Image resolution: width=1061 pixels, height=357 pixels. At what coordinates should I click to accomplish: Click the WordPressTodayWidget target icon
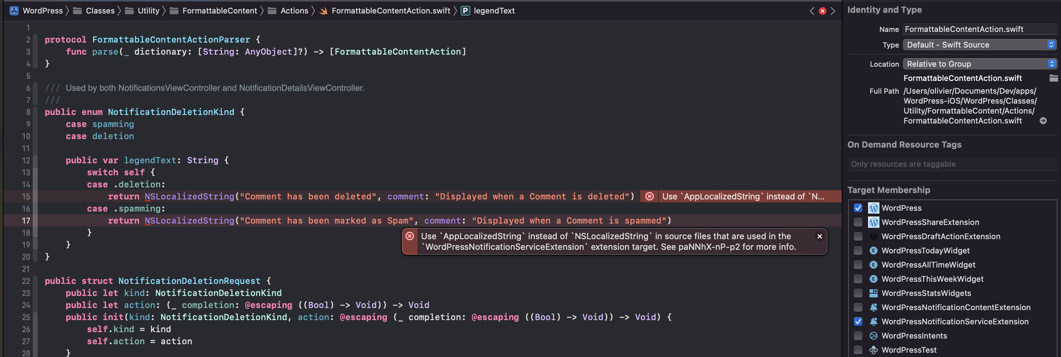click(x=874, y=251)
